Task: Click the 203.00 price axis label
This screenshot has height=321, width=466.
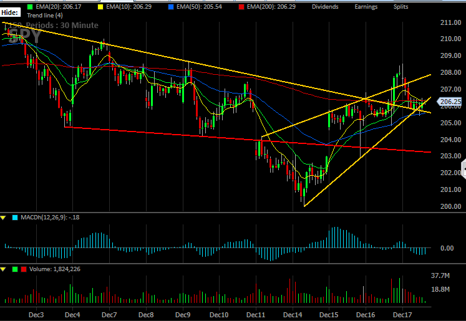Action: [x=450, y=156]
